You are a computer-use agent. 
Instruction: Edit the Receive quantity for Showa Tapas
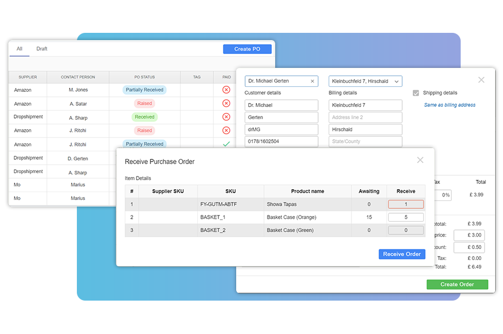pyautogui.click(x=406, y=205)
